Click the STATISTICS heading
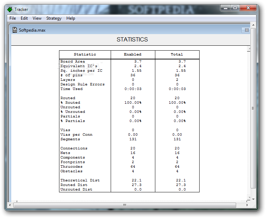Screen dimensions: 266x218 click(132, 40)
